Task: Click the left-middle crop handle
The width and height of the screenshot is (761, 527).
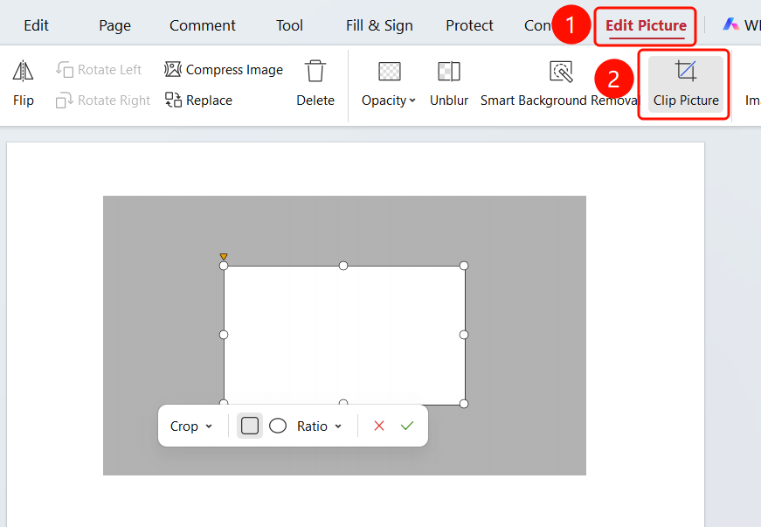Action: 224,335
